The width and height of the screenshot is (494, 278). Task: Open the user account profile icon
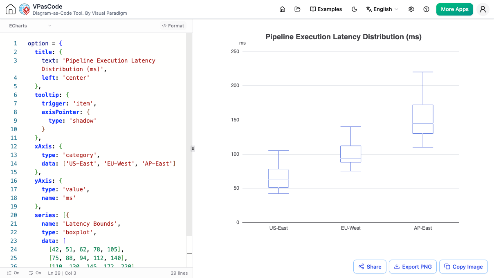point(483,9)
